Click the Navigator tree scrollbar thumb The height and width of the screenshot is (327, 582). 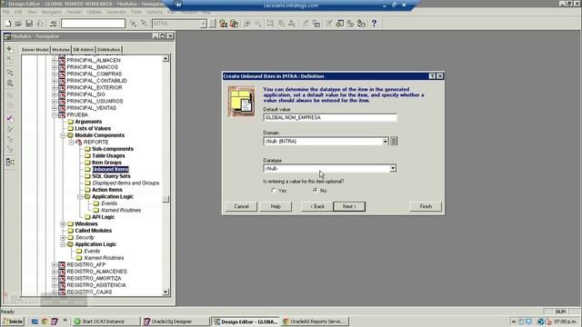pos(166,200)
